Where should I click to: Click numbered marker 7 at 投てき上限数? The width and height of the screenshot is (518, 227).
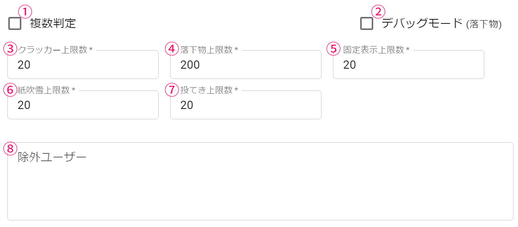click(172, 89)
